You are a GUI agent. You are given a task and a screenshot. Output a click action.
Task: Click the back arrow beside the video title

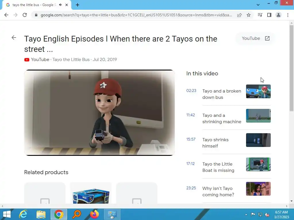click(x=14, y=38)
